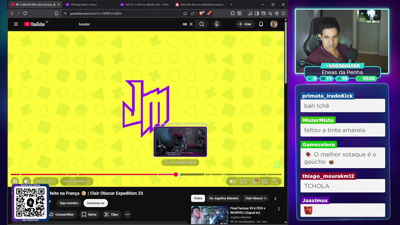Viewport: 400px width, 225px height.
Task: Toggle subtitles/closed captions
Action: pos(243,181)
